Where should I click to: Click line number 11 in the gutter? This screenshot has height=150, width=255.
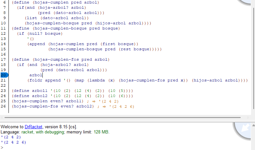(3, 28)
